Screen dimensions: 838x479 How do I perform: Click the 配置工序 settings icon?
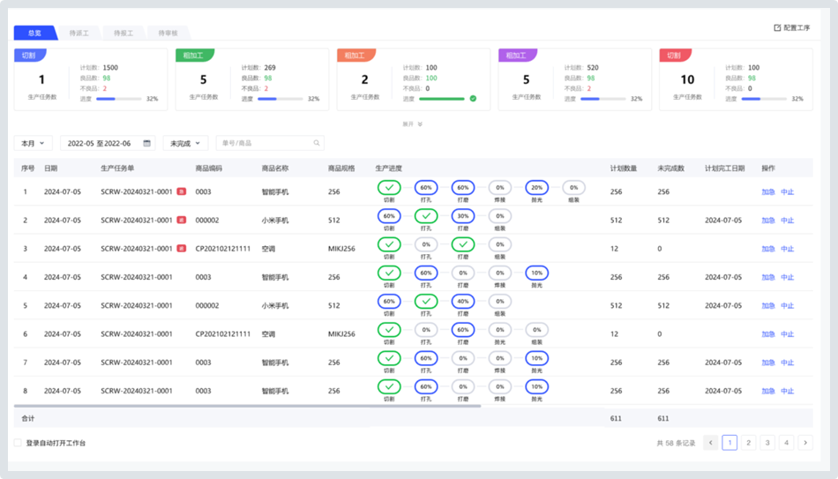coord(777,28)
